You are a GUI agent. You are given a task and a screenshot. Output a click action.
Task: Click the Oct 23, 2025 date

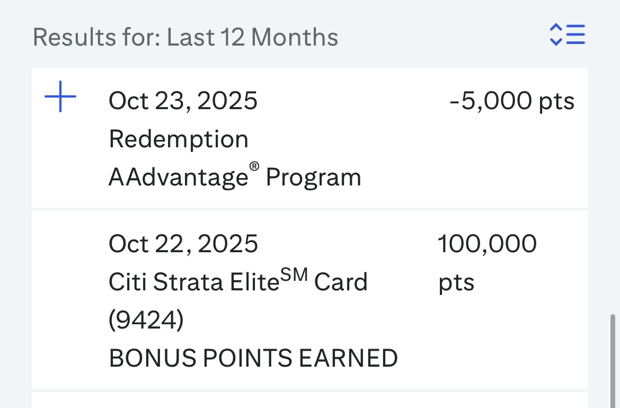coord(183,101)
